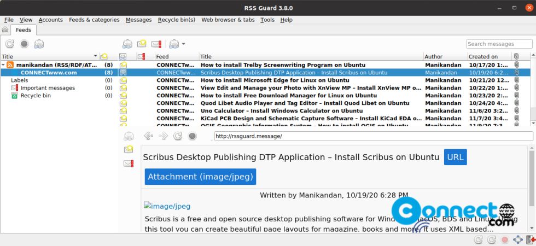Click the green Recycle bin icon in the feed tree
This screenshot has height=246, width=536.
pos(14,95)
